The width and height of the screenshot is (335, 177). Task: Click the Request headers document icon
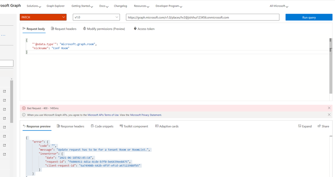click(52, 28)
